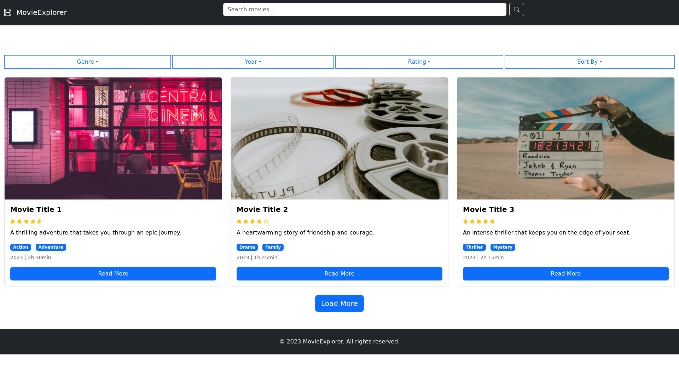
Task: Click the Load More button
Action: [339, 303]
